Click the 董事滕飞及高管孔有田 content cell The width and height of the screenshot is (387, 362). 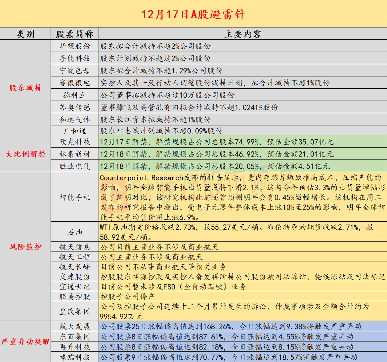(243, 107)
